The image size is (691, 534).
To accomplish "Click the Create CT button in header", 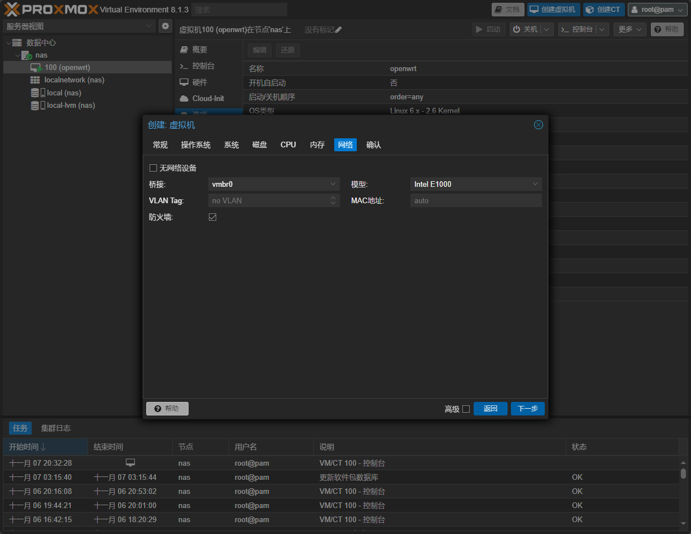I will 603,10.
